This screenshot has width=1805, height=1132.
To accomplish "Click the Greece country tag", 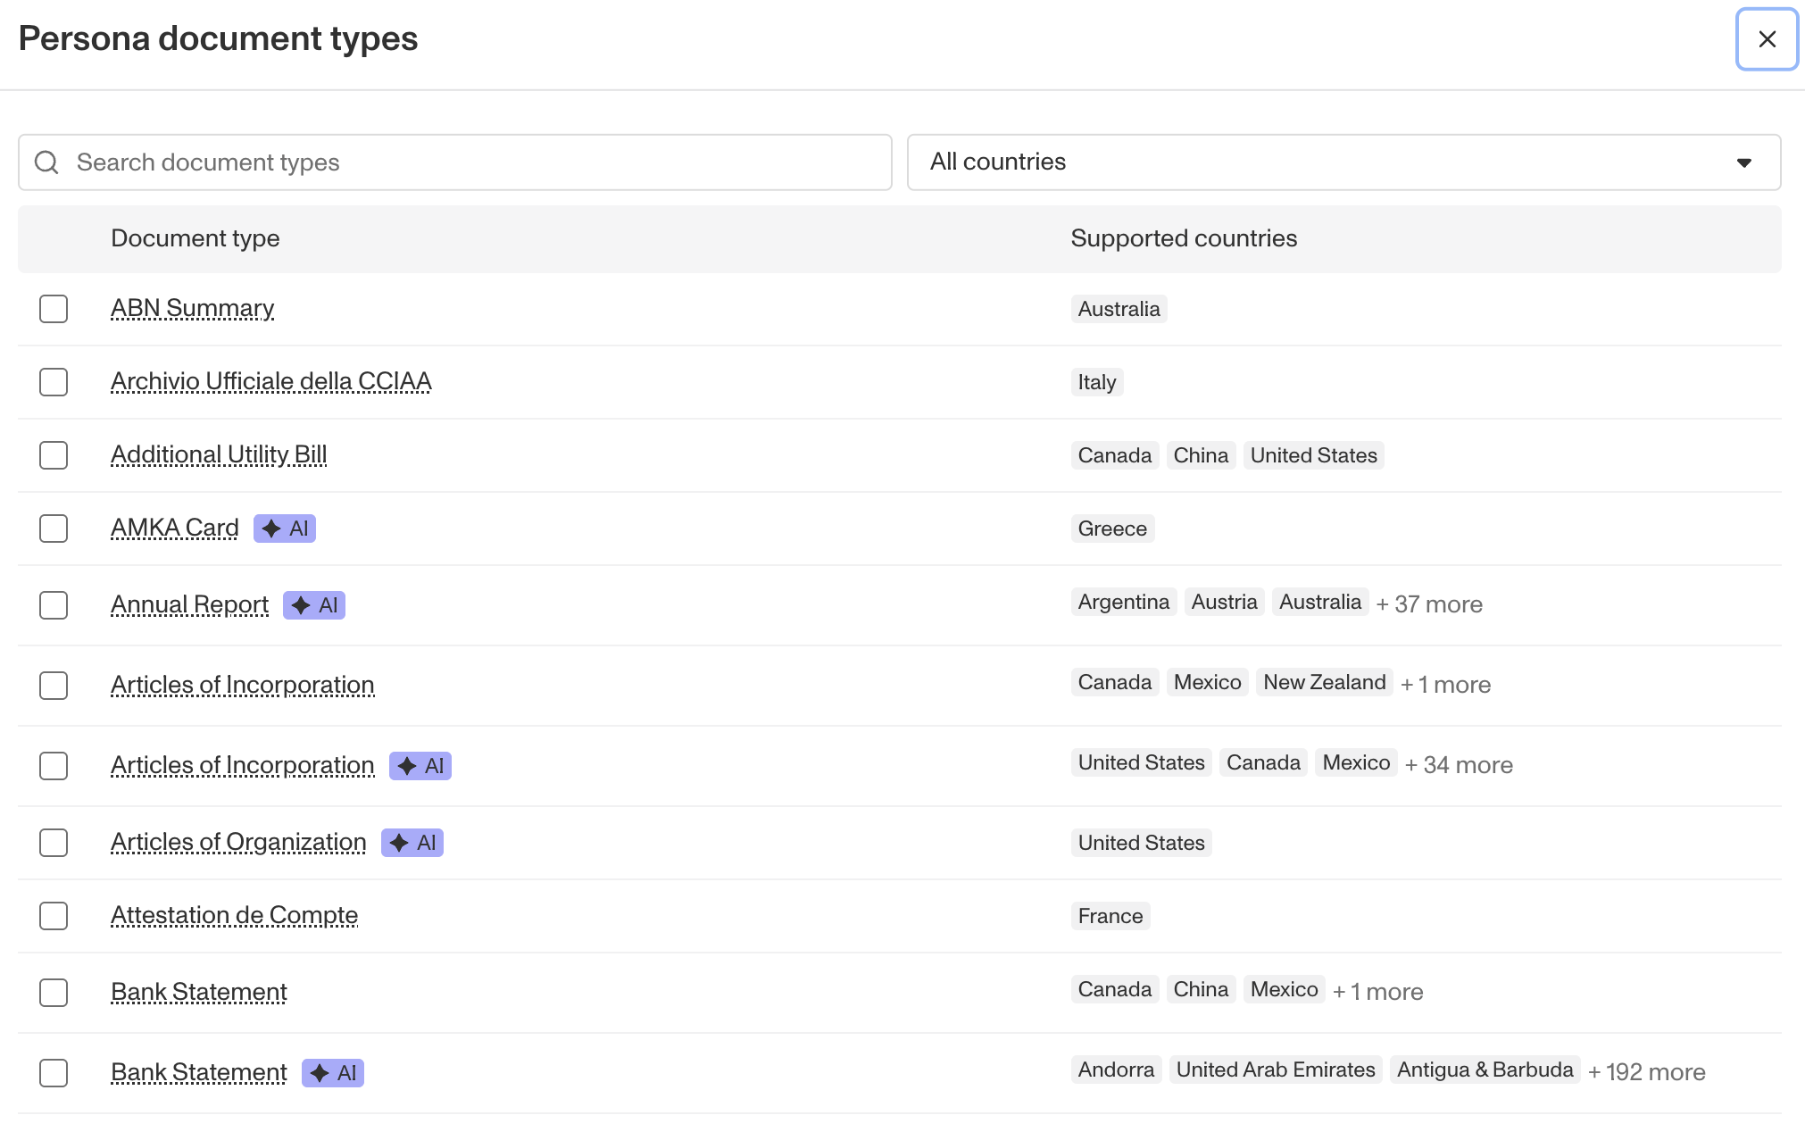I will (1112, 529).
